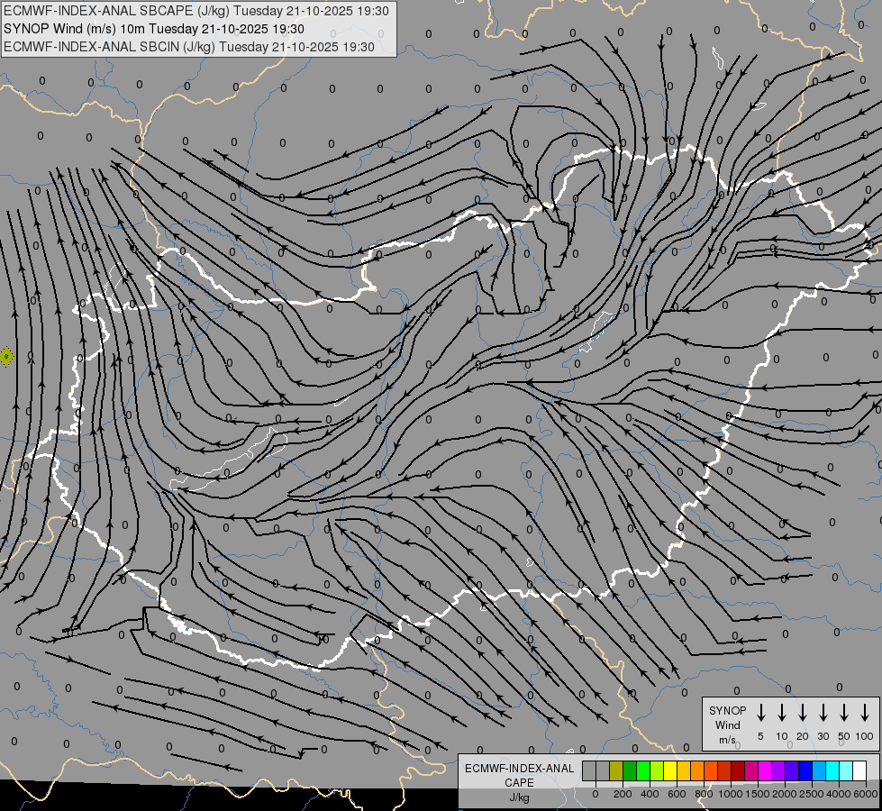Click the 6000 tick label on the CAPE scale
This screenshot has height=811, width=882.
coord(866,794)
